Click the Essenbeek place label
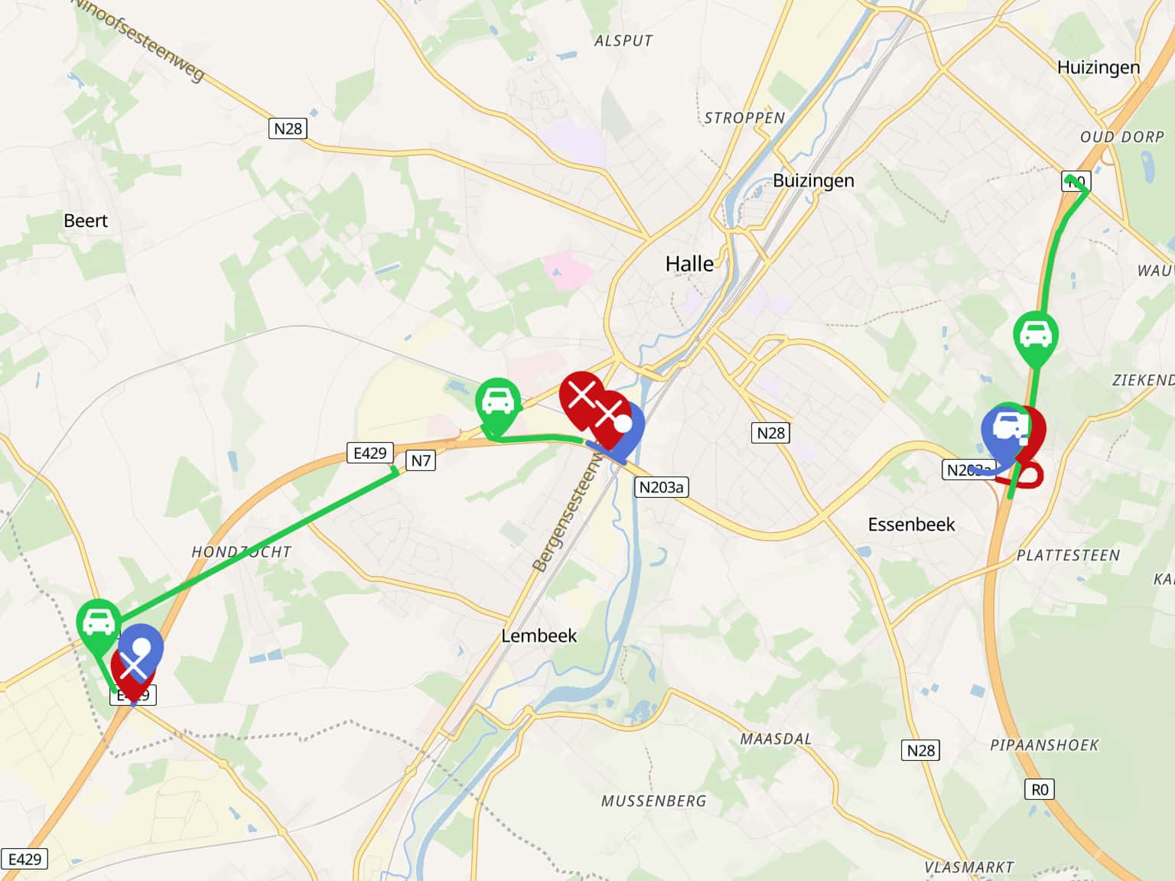 [911, 525]
